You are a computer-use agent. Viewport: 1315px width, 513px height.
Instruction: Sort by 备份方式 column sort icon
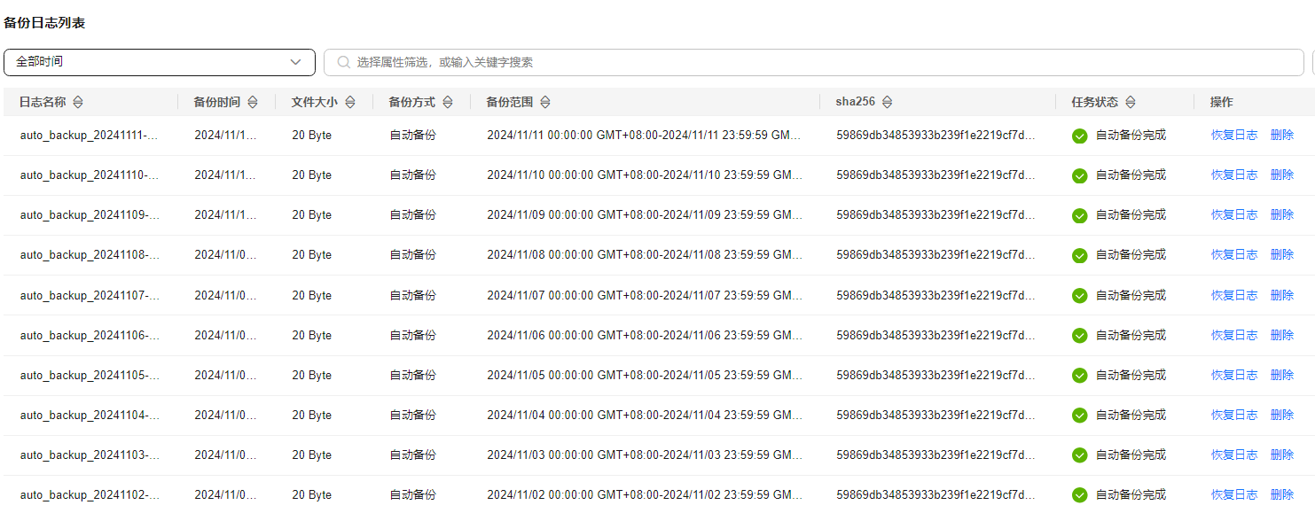coord(448,102)
